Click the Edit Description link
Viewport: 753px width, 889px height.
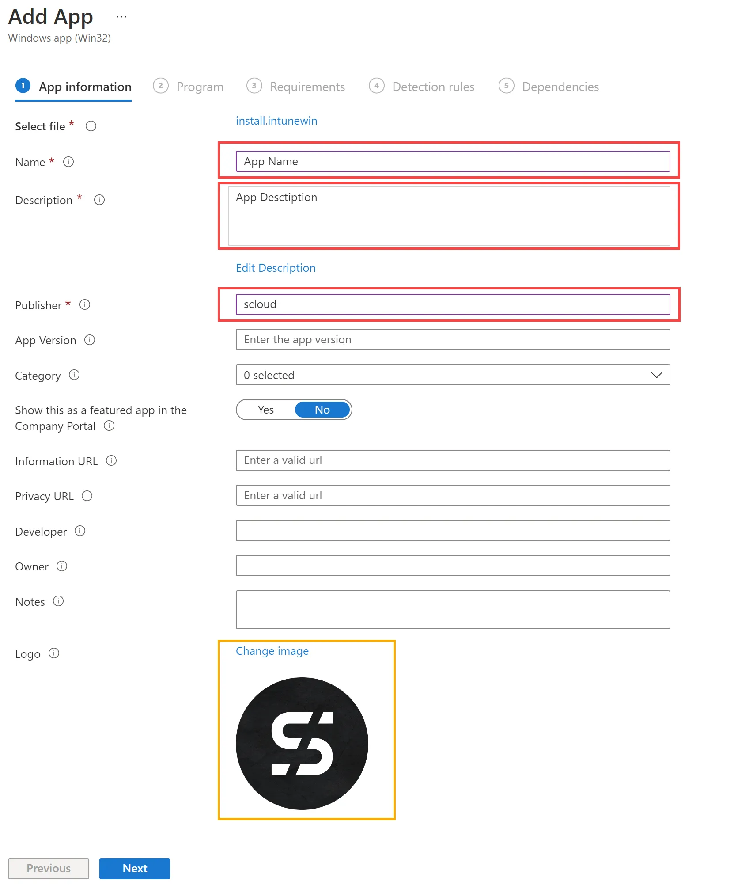276,268
